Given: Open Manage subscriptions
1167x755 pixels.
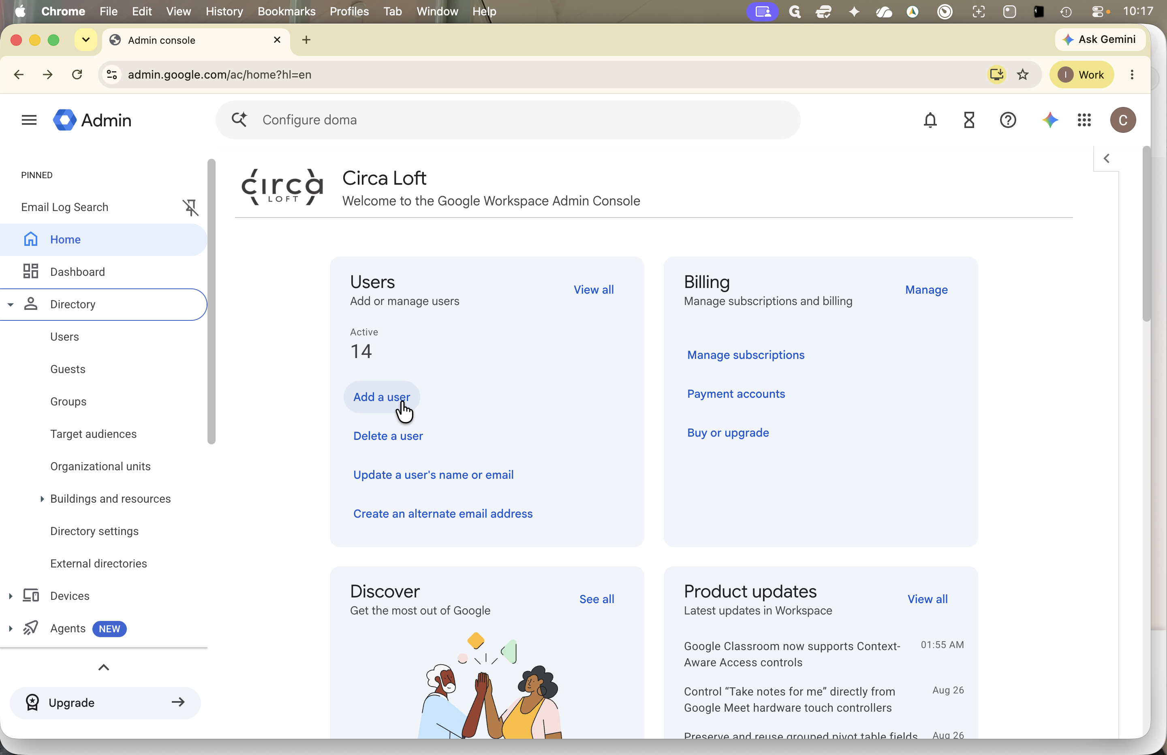Looking at the screenshot, I should point(745,355).
